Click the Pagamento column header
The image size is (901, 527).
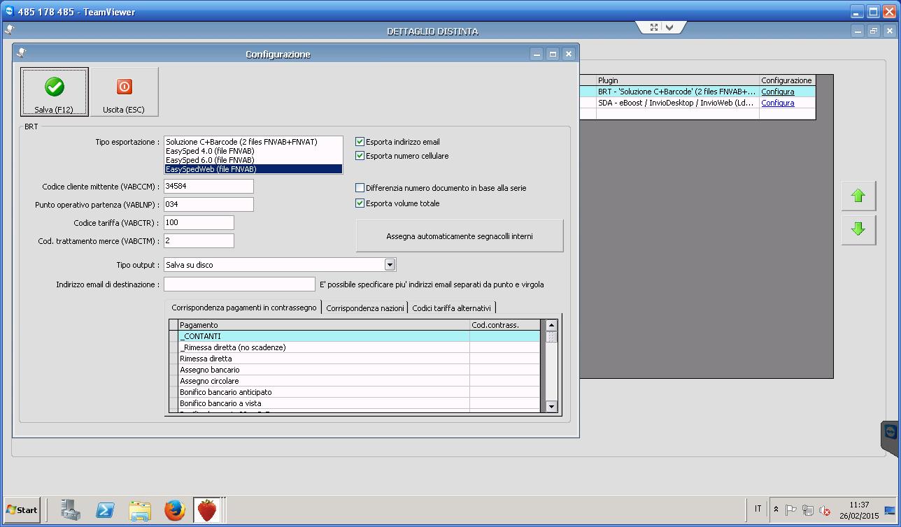[x=324, y=325]
